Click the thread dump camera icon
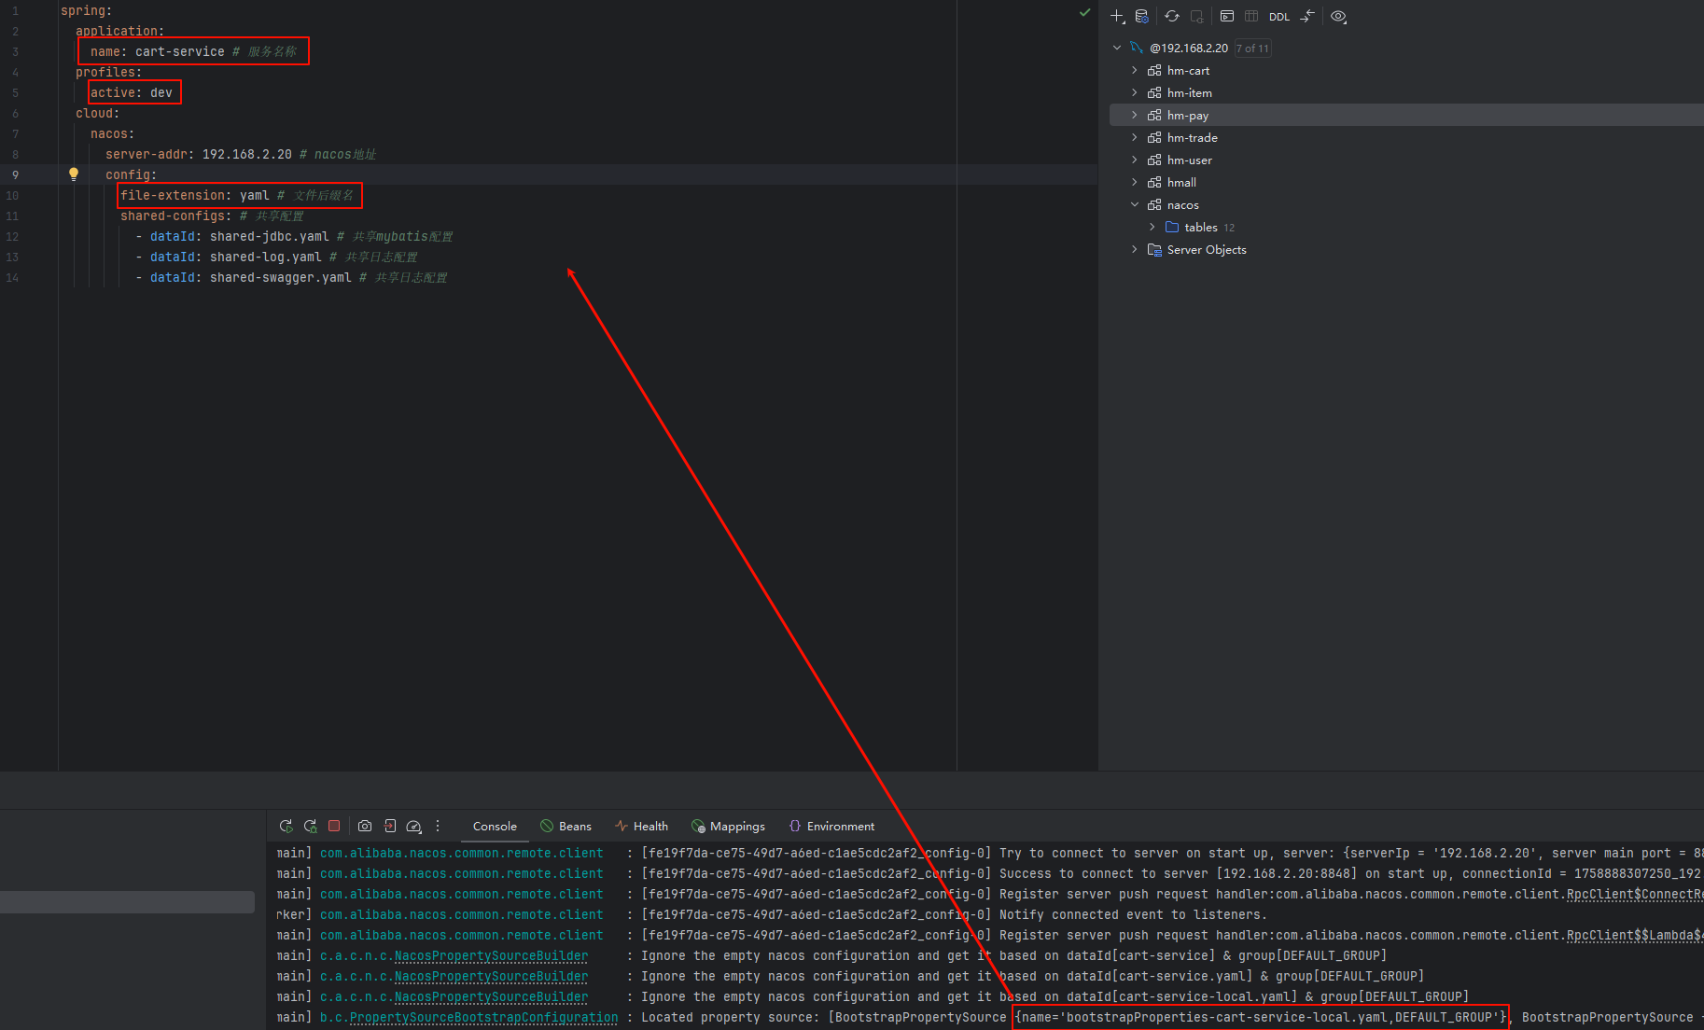The image size is (1704, 1030). [x=365, y=826]
